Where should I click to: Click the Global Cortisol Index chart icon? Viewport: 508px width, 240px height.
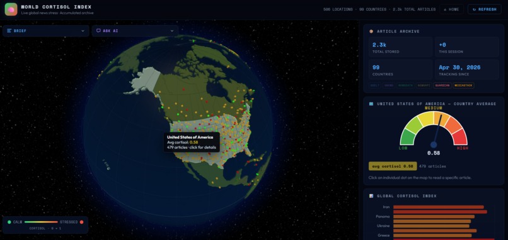point(371,196)
